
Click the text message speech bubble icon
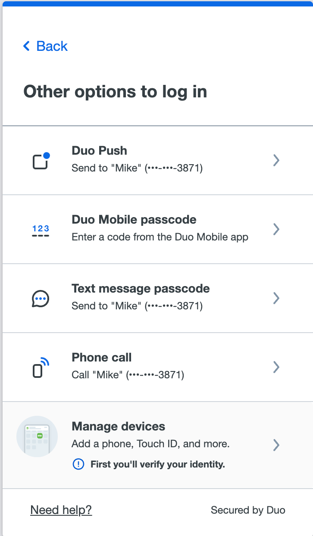tap(41, 298)
